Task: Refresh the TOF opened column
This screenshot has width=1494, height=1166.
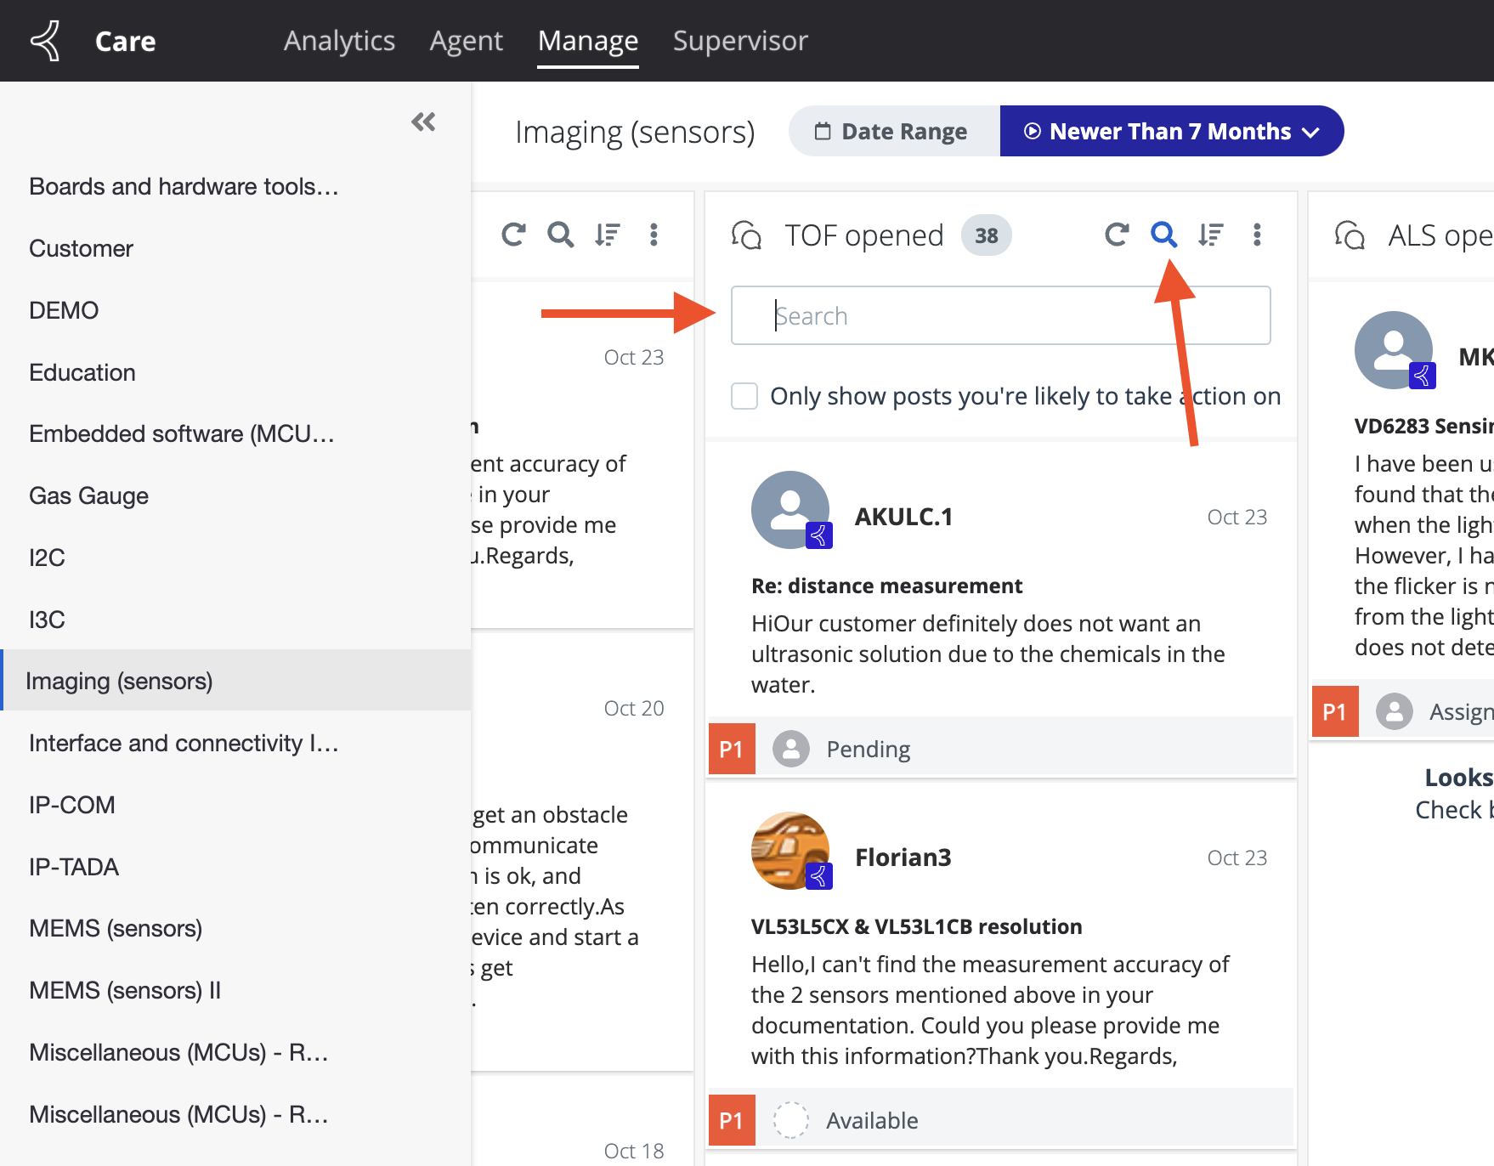Action: click(1117, 234)
